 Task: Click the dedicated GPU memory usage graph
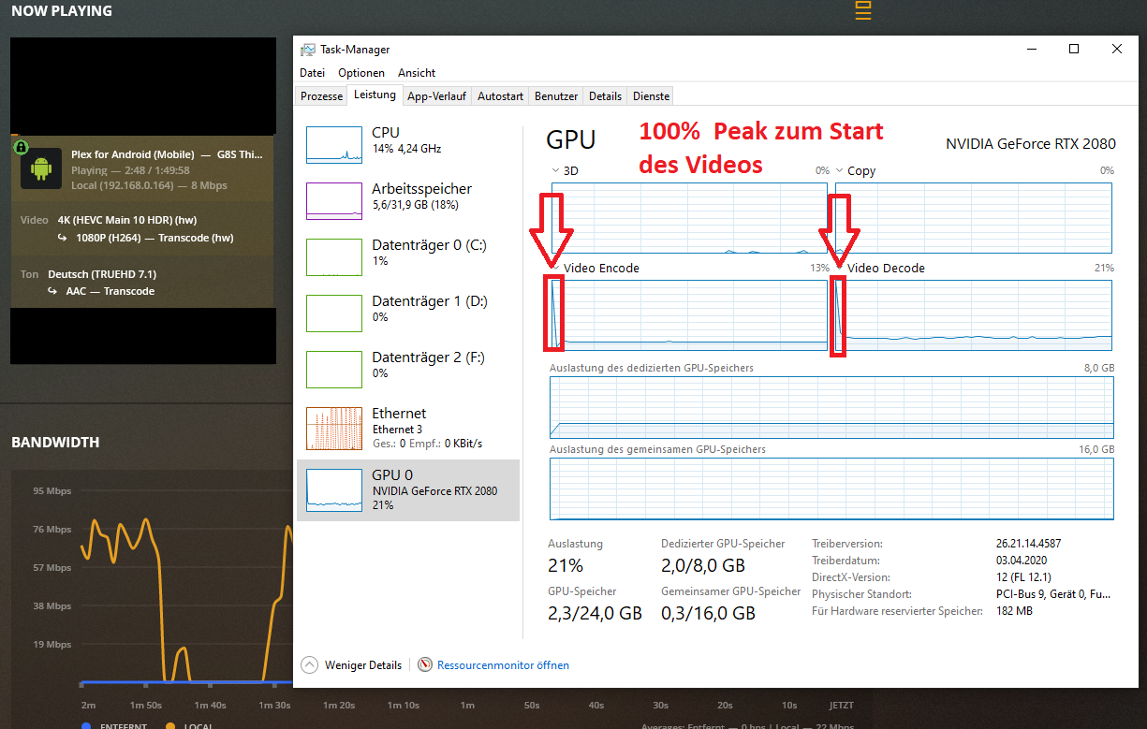[x=831, y=407]
